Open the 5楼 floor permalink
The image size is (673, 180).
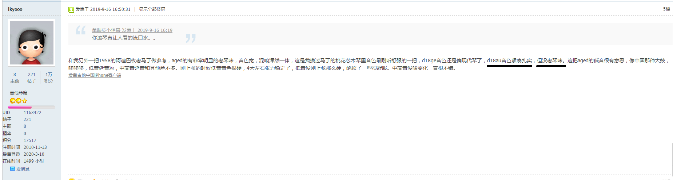click(x=666, y=9)
